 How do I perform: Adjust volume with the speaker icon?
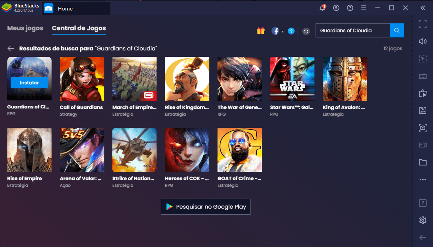click(423, 41)
